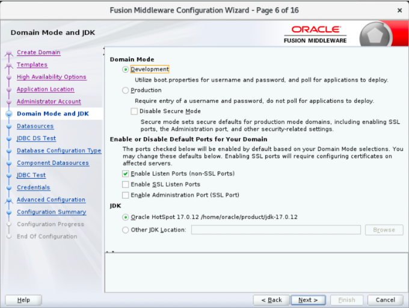
Task: Click the Configuration Summary step bullet
Action: 9,212
